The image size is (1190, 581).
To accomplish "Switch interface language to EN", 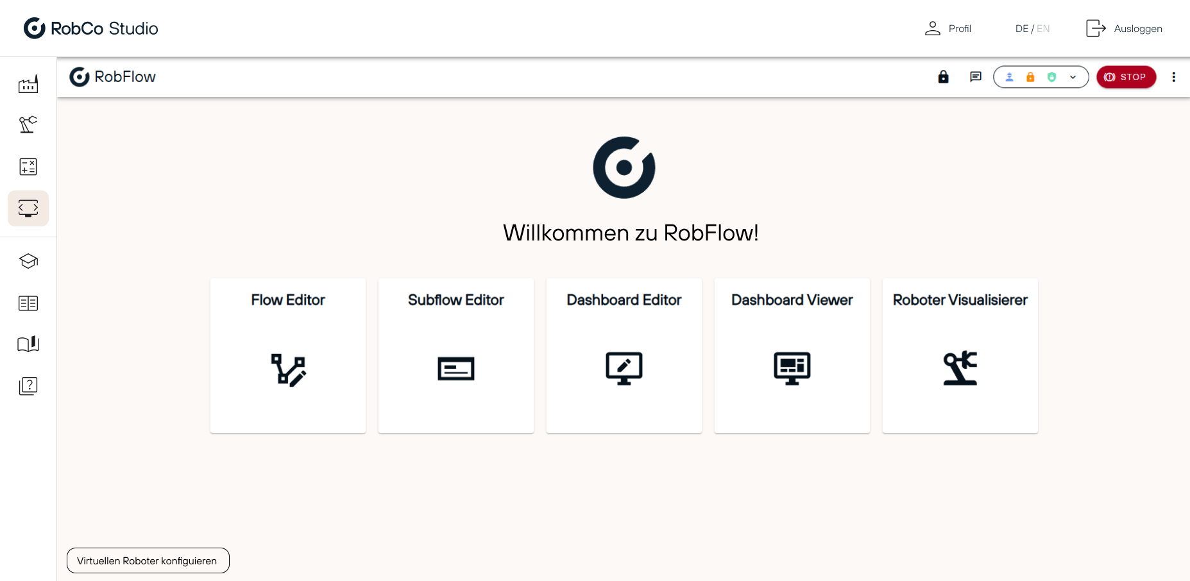I will tap(1044, 28).
